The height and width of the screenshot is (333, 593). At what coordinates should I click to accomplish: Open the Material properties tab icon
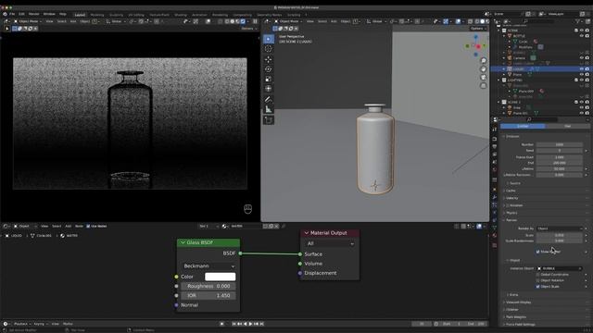tap(494, 235)
